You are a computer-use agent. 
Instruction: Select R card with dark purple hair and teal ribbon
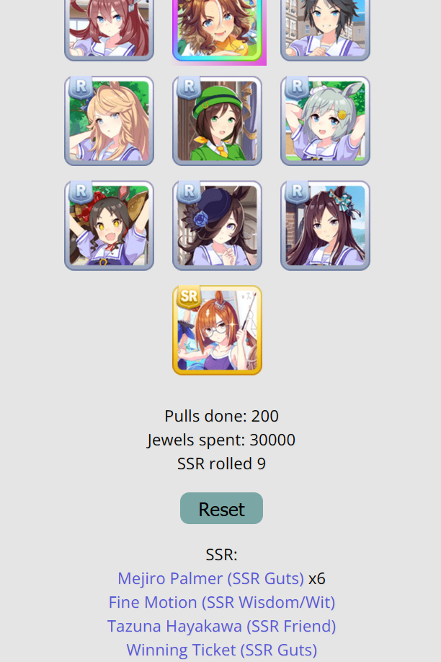coord(325,225)
